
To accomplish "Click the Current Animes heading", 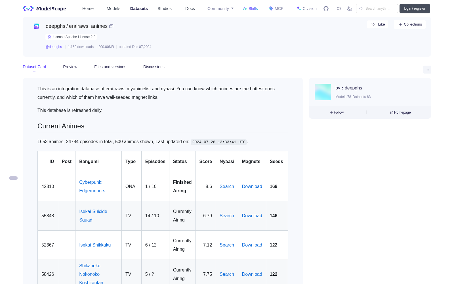I will pyautogui.click(x=61, y=126).
